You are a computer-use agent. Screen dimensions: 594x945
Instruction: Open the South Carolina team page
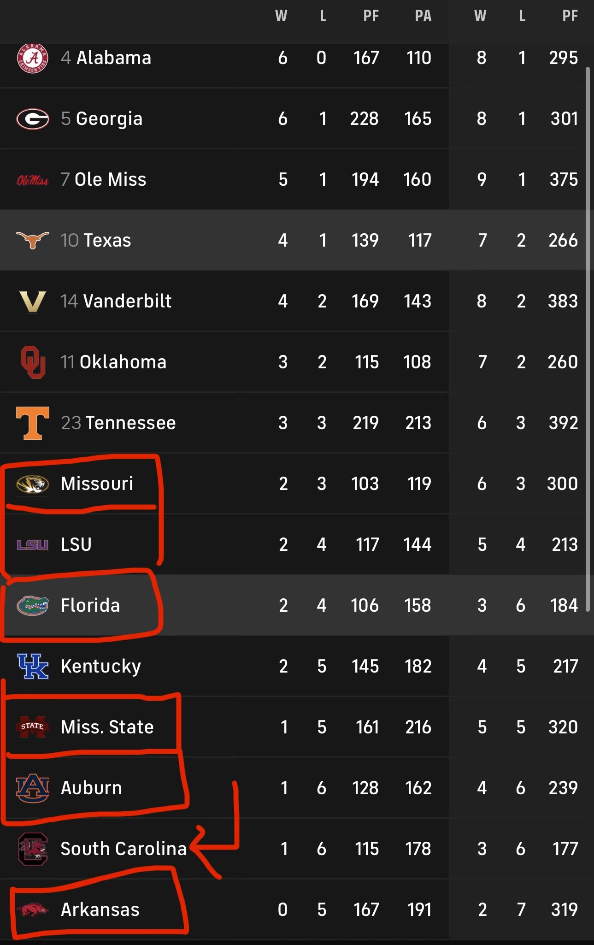click(123, 849)
